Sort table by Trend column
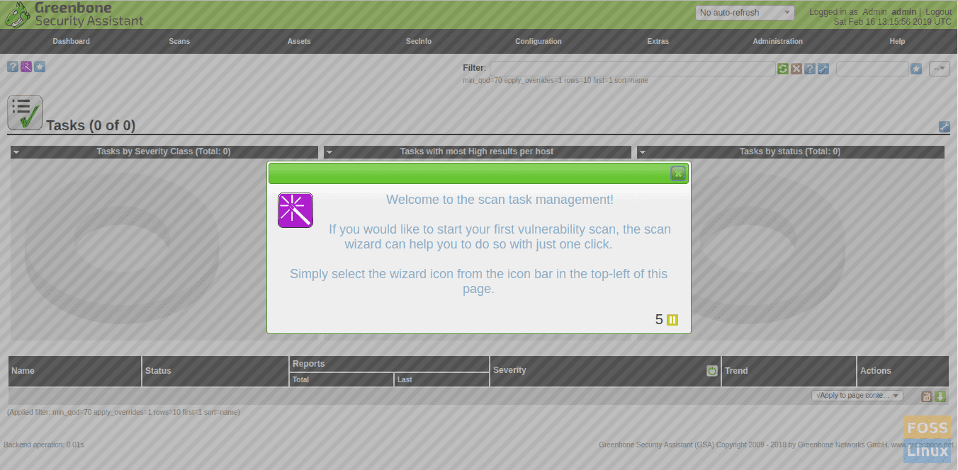Screen dimensions: 958x470 [x=736, y=371]
